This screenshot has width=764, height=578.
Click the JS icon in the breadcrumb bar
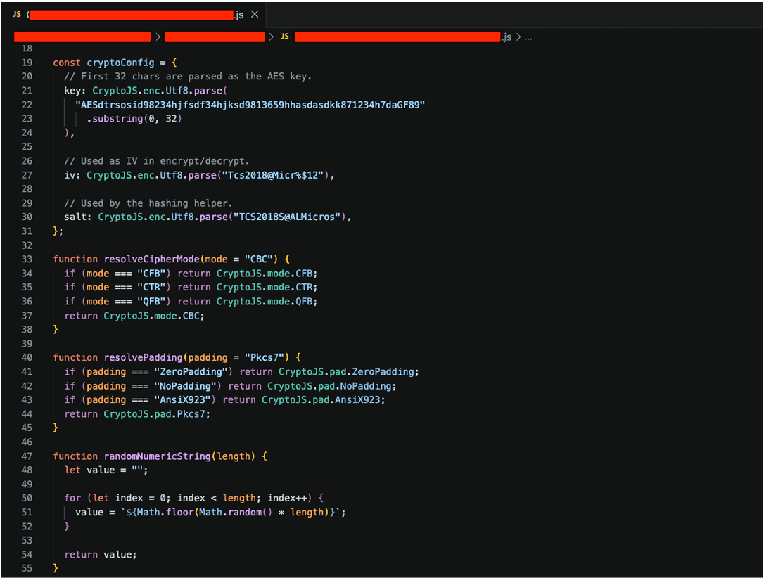tap(285, 37)
